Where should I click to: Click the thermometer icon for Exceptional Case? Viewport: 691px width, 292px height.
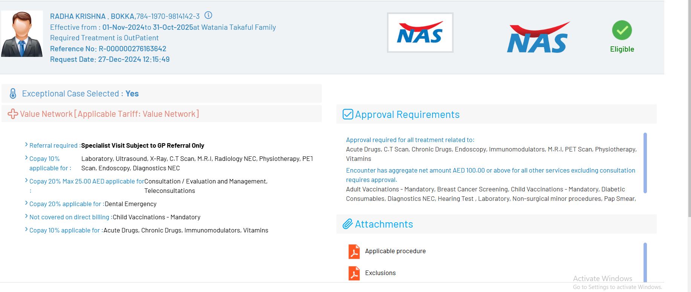point(13,93)
